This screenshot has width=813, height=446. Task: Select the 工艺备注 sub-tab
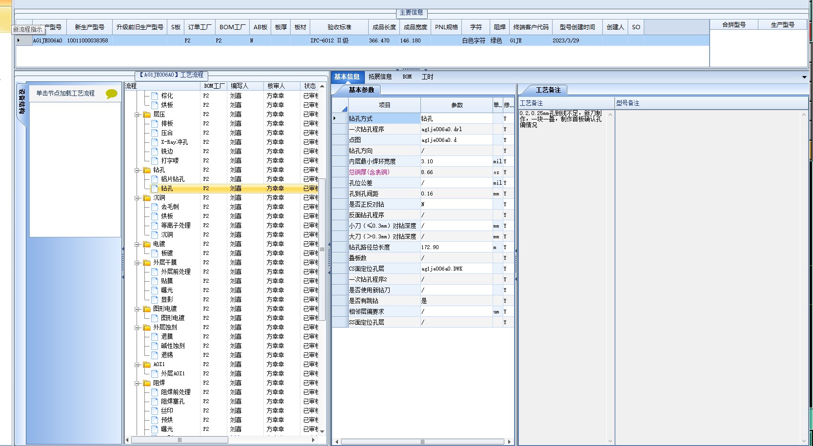[548, 90]
